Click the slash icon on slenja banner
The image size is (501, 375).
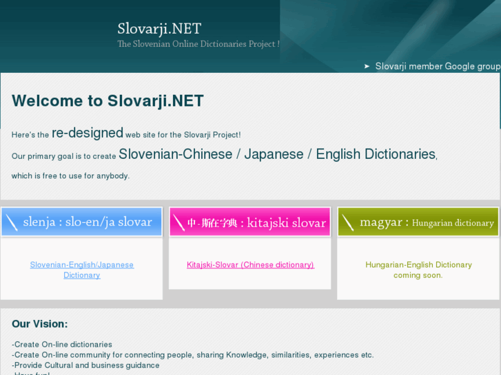[x=12, y=222]
